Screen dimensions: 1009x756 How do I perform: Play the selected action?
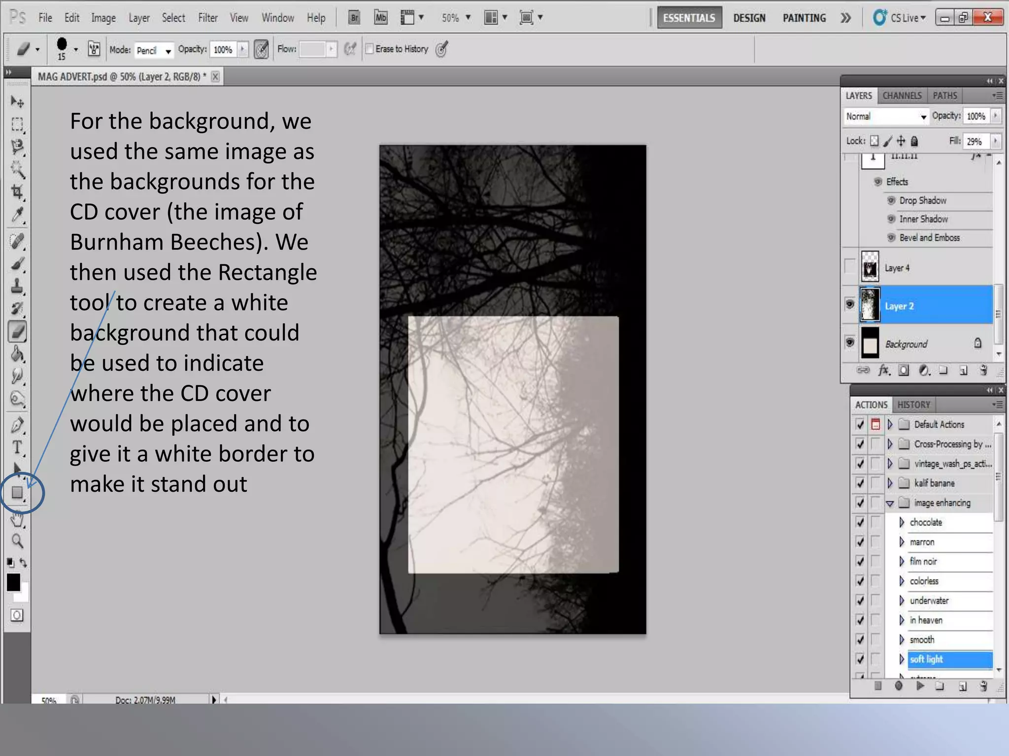pos(920,686)
